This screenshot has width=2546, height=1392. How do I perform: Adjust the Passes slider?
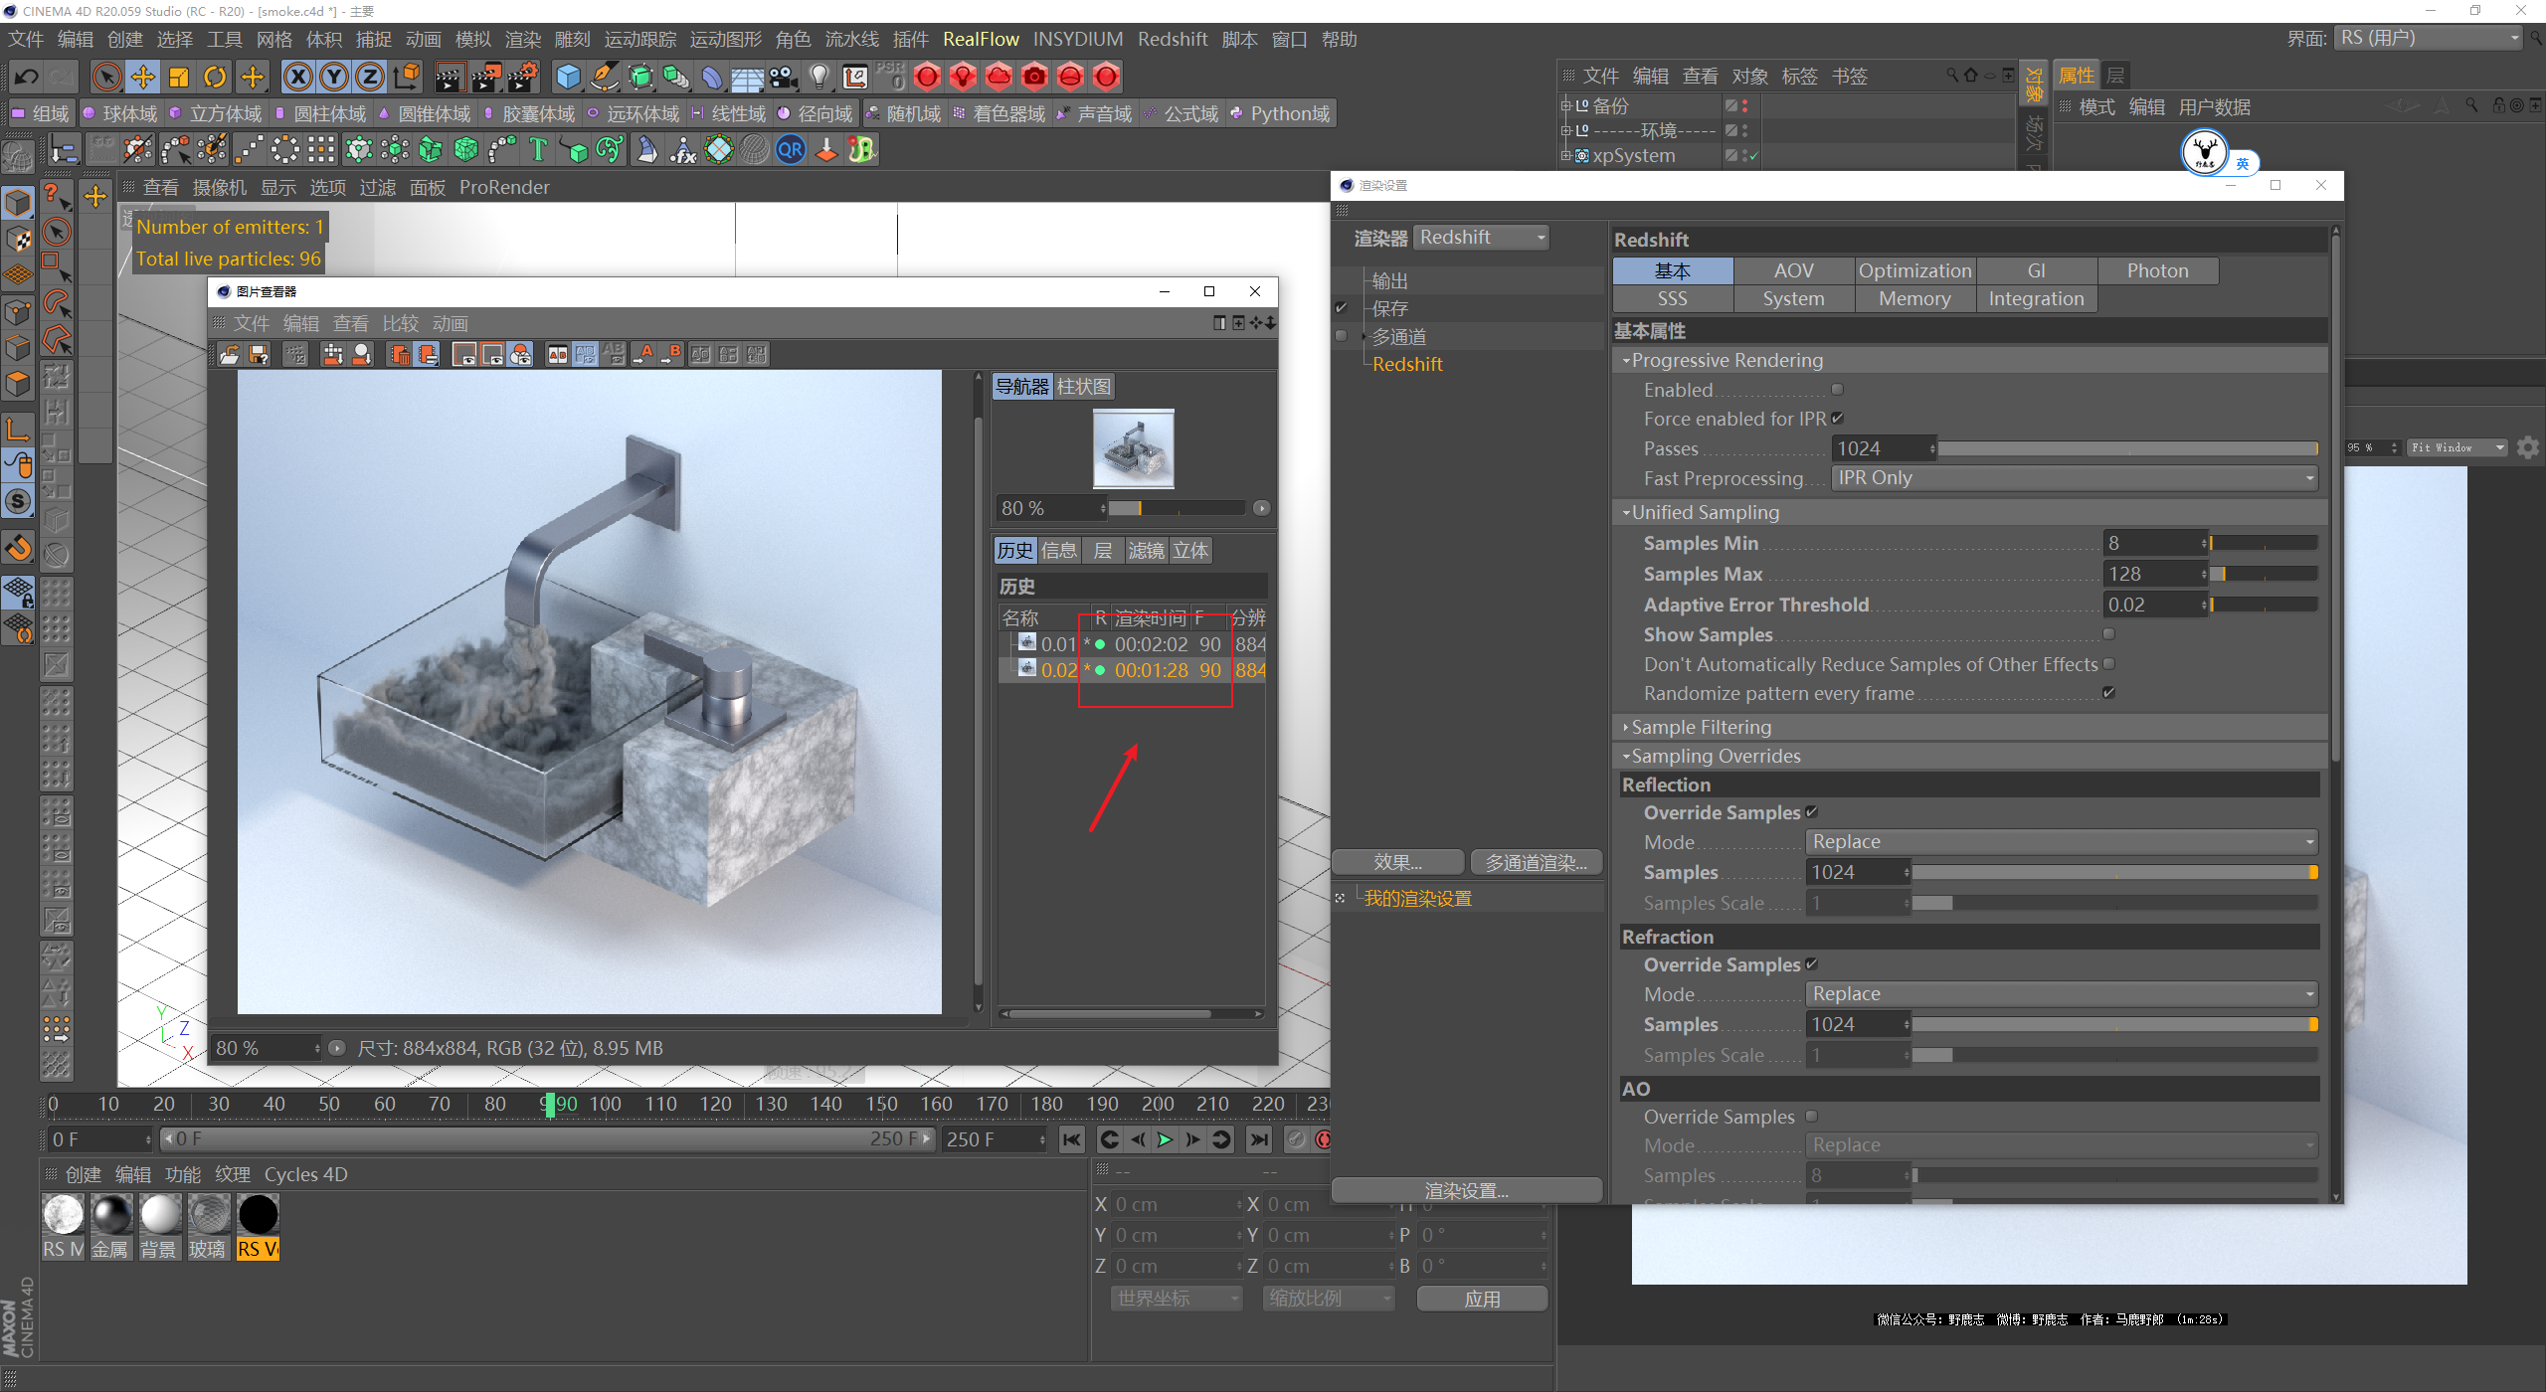pyautogui.click(x=2128, y=449)
